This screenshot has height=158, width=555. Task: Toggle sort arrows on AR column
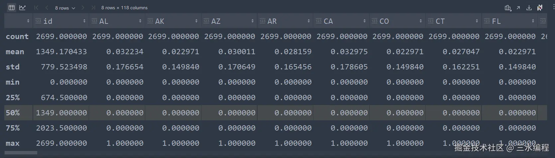309,21
